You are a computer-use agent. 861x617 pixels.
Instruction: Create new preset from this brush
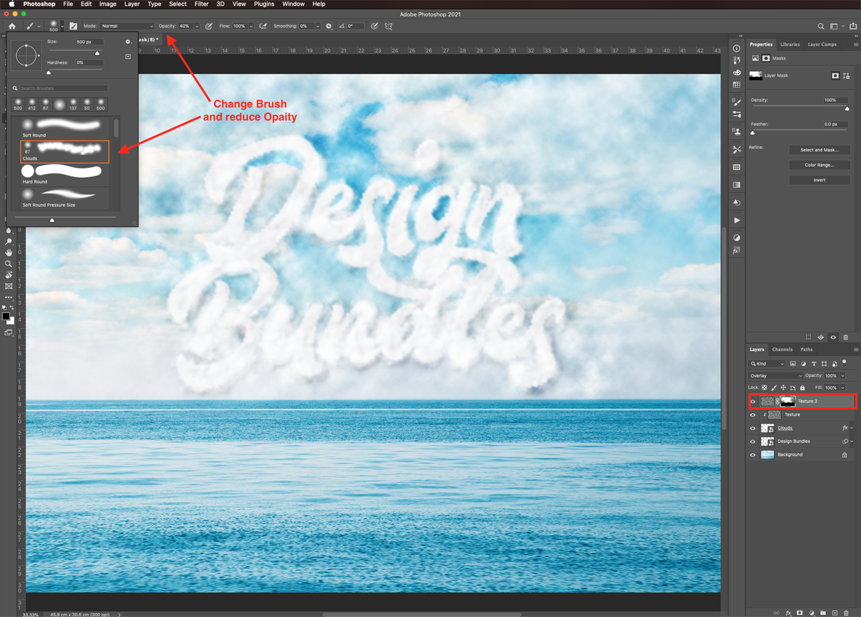tap(128, 56)
